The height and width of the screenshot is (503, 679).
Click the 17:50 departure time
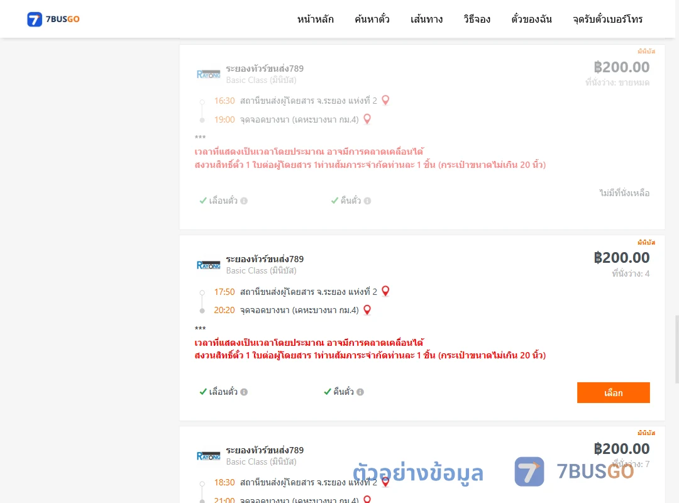224,292
